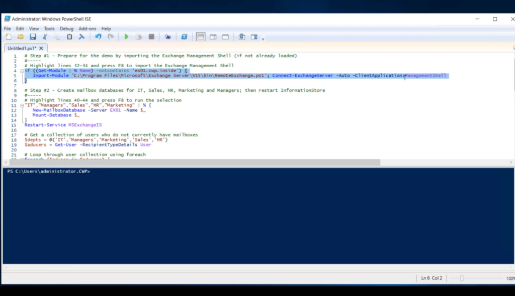Click the green Run Script button

point(126,37)
